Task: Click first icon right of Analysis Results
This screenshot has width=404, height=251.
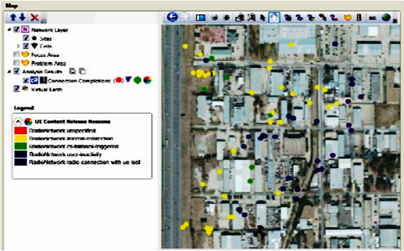Action: coord(73,71)
